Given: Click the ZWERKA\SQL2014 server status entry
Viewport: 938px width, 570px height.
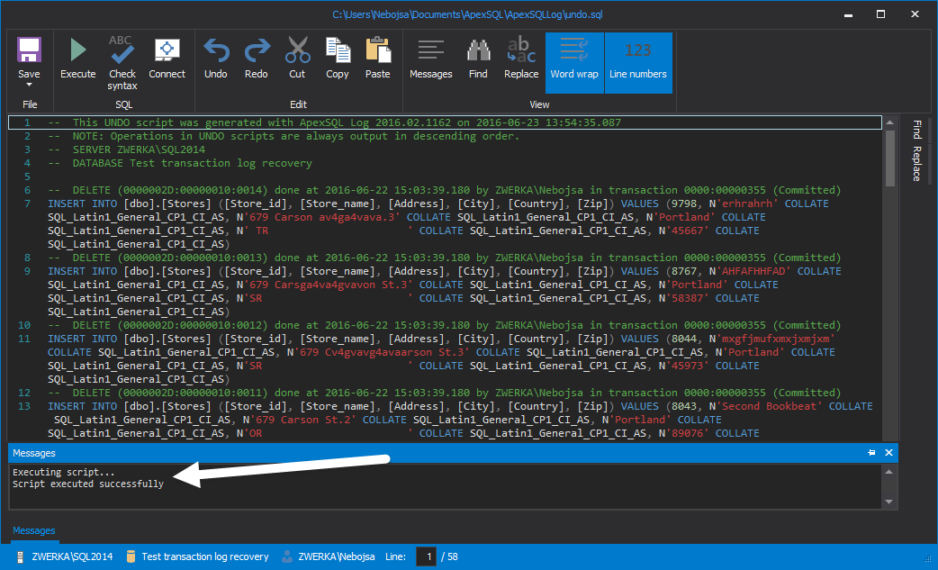Looking at the screenshot, I should (72, 556).
